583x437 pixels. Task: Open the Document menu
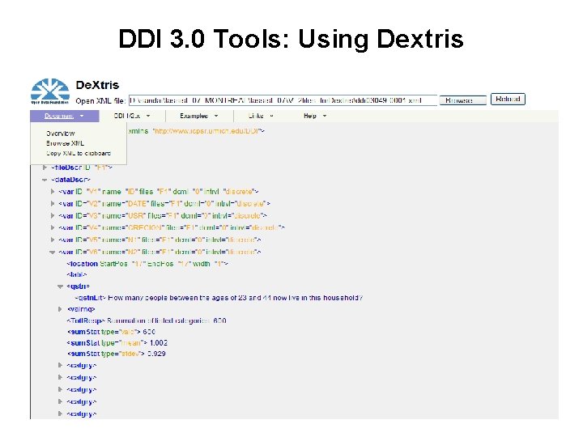(64, 116)
